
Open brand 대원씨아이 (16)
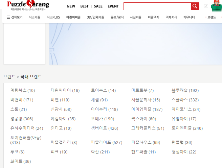65,90
